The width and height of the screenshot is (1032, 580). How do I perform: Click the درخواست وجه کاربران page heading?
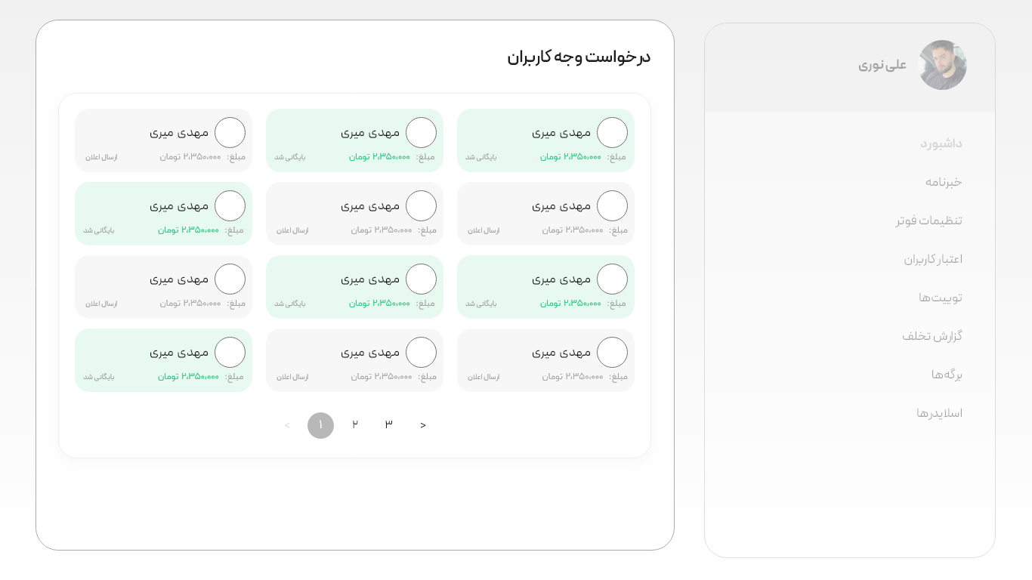click(579, 57)
